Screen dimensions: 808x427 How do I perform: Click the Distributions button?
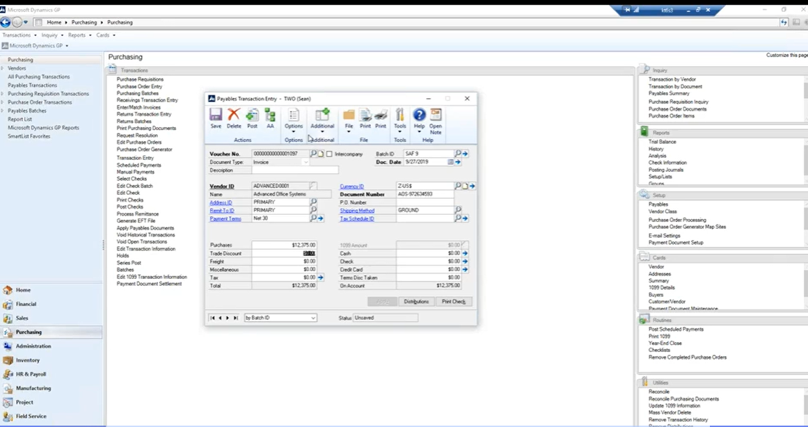pos(416,302)
